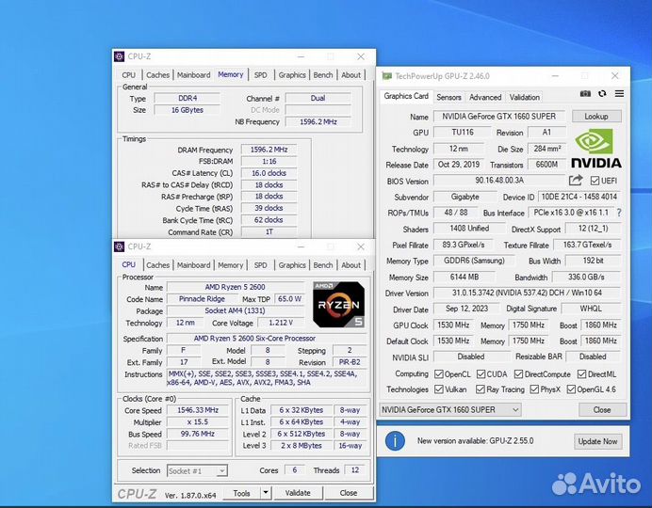Open the Bench tab in the Memory window

(x=323, y=75)
